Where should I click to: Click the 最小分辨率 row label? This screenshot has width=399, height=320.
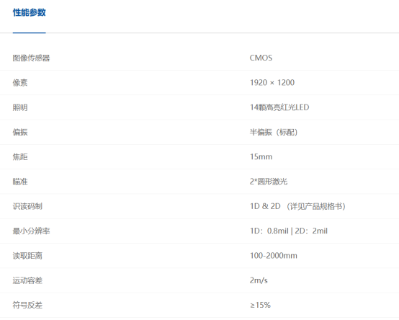coord(31,231)
